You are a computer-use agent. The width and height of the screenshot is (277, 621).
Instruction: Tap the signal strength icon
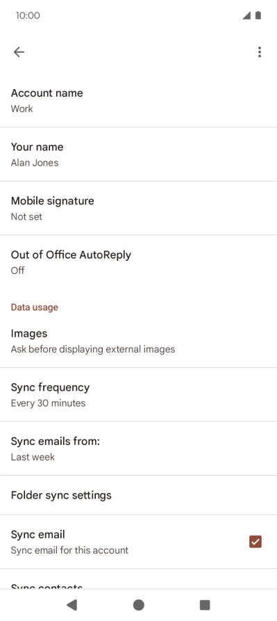click(x=246, y=15)
